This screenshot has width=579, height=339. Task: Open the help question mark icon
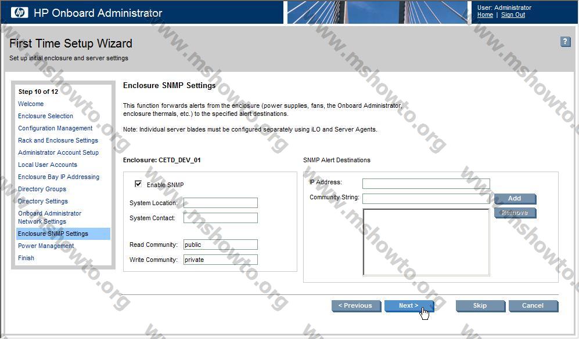click(565, 42)
